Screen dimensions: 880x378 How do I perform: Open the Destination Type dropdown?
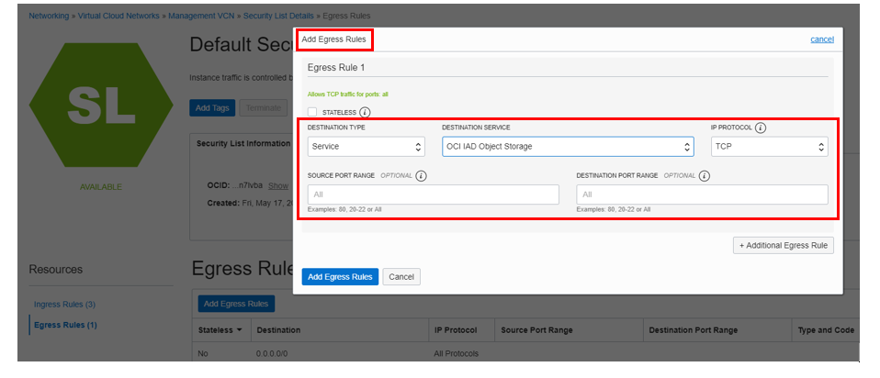(x=366, y=147)
